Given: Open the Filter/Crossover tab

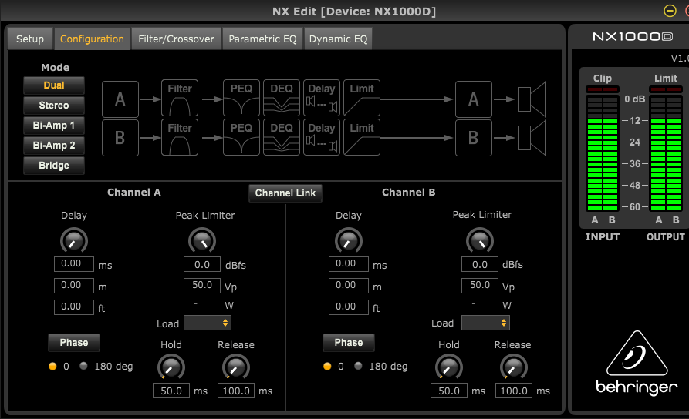Looking at the screenshot, I should pyautogui.click(x=176, y=39).
